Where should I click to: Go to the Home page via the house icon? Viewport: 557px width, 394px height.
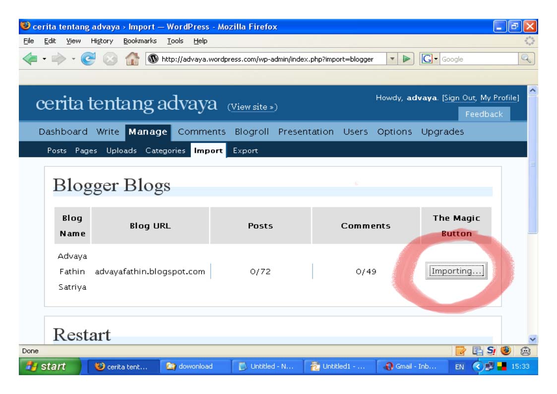tap(132, 59)
